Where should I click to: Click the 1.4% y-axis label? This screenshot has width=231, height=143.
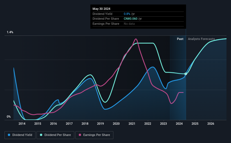[x=10, y=32]
